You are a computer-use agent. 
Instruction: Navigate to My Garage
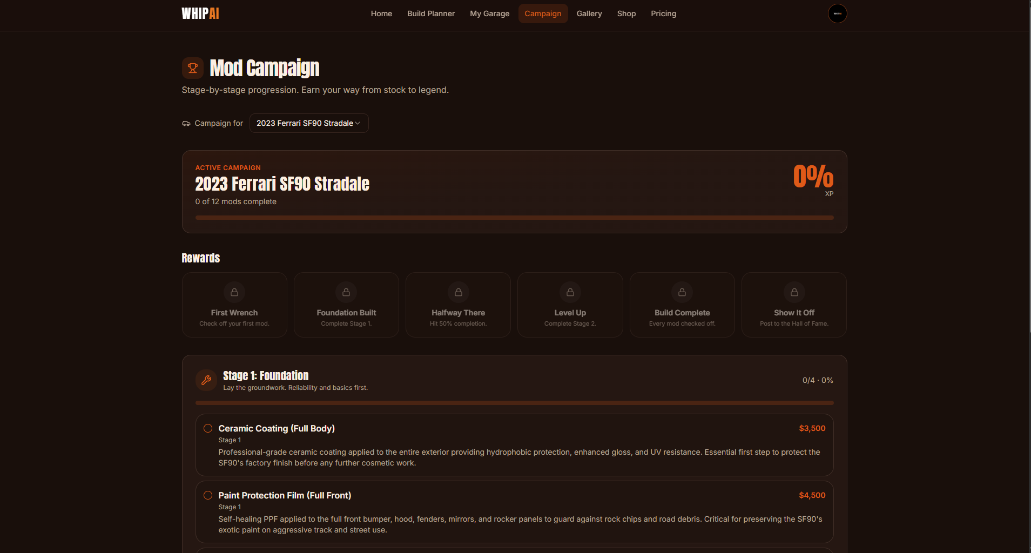tap(489, 14)
